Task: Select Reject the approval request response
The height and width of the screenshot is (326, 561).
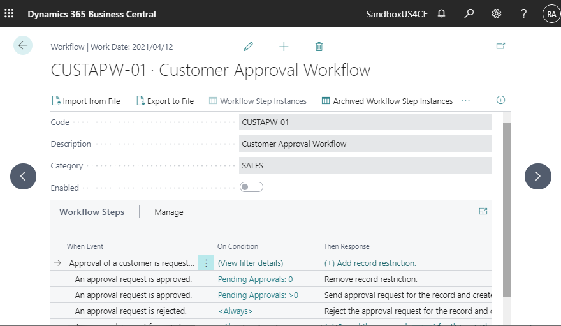Action: (x=408, y=311)
